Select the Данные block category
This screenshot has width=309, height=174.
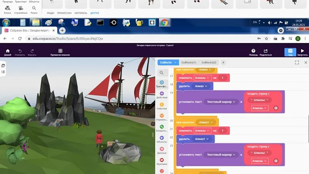click(162, 150)
